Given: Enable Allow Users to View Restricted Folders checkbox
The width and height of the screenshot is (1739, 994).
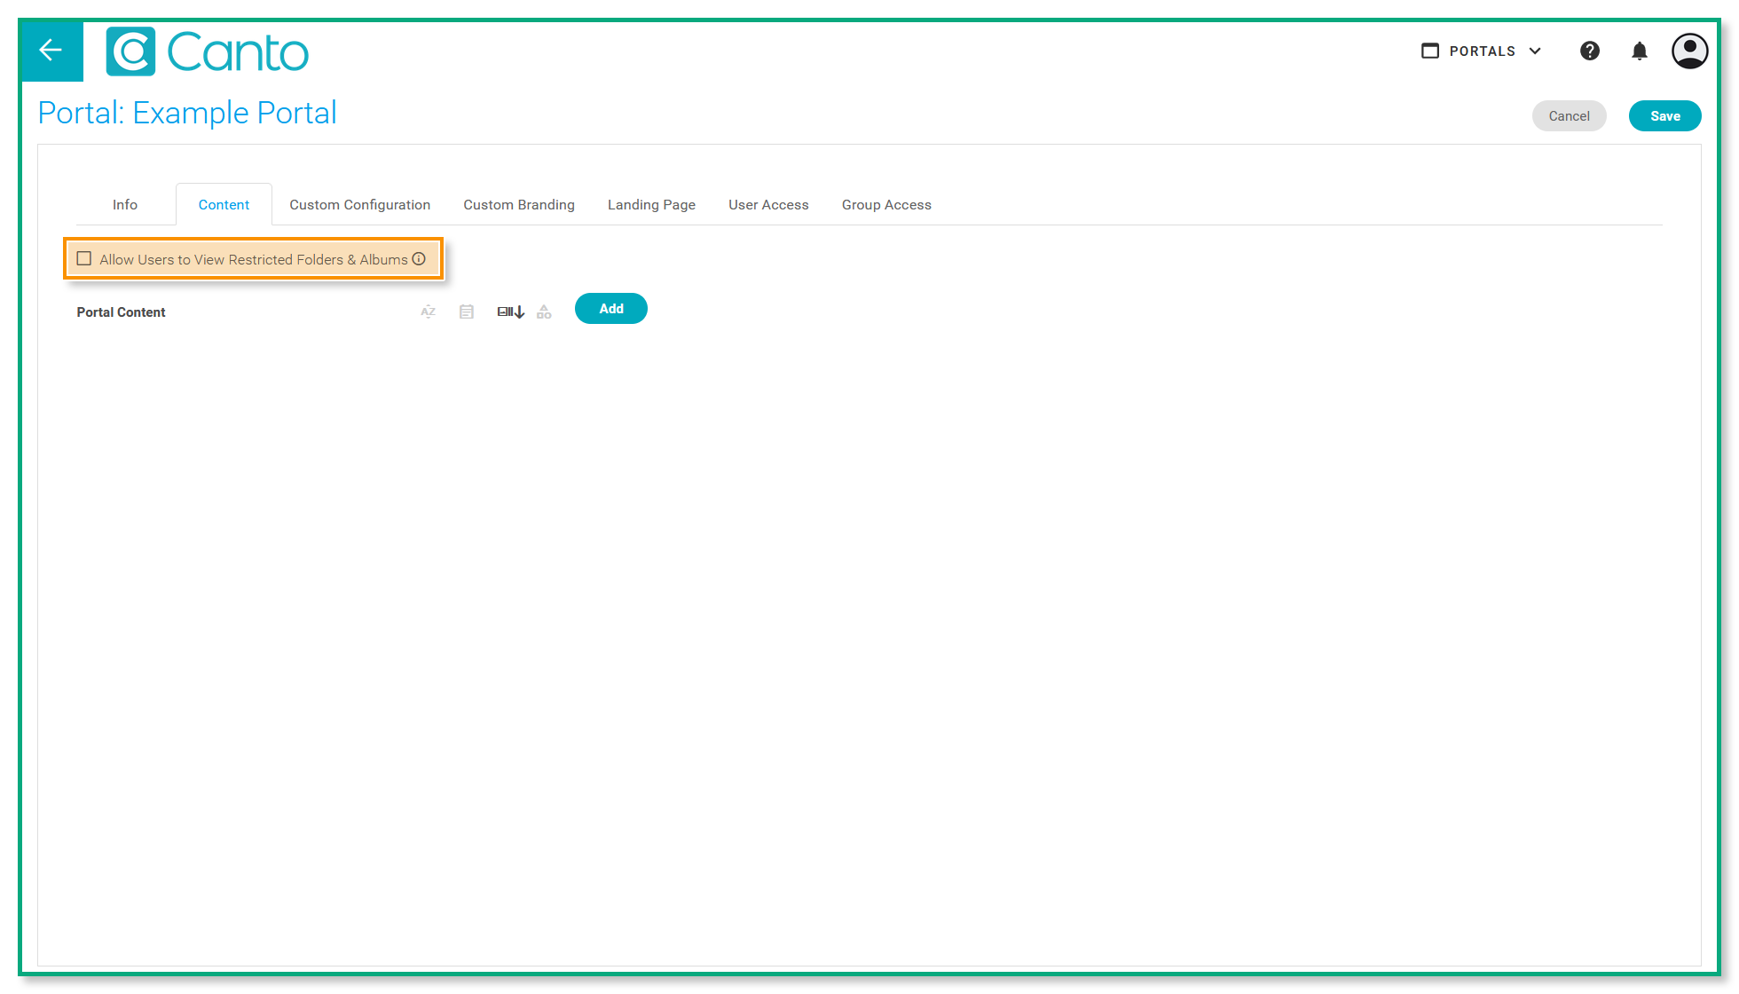Looking at the screenshot, I should coord(84,259).
